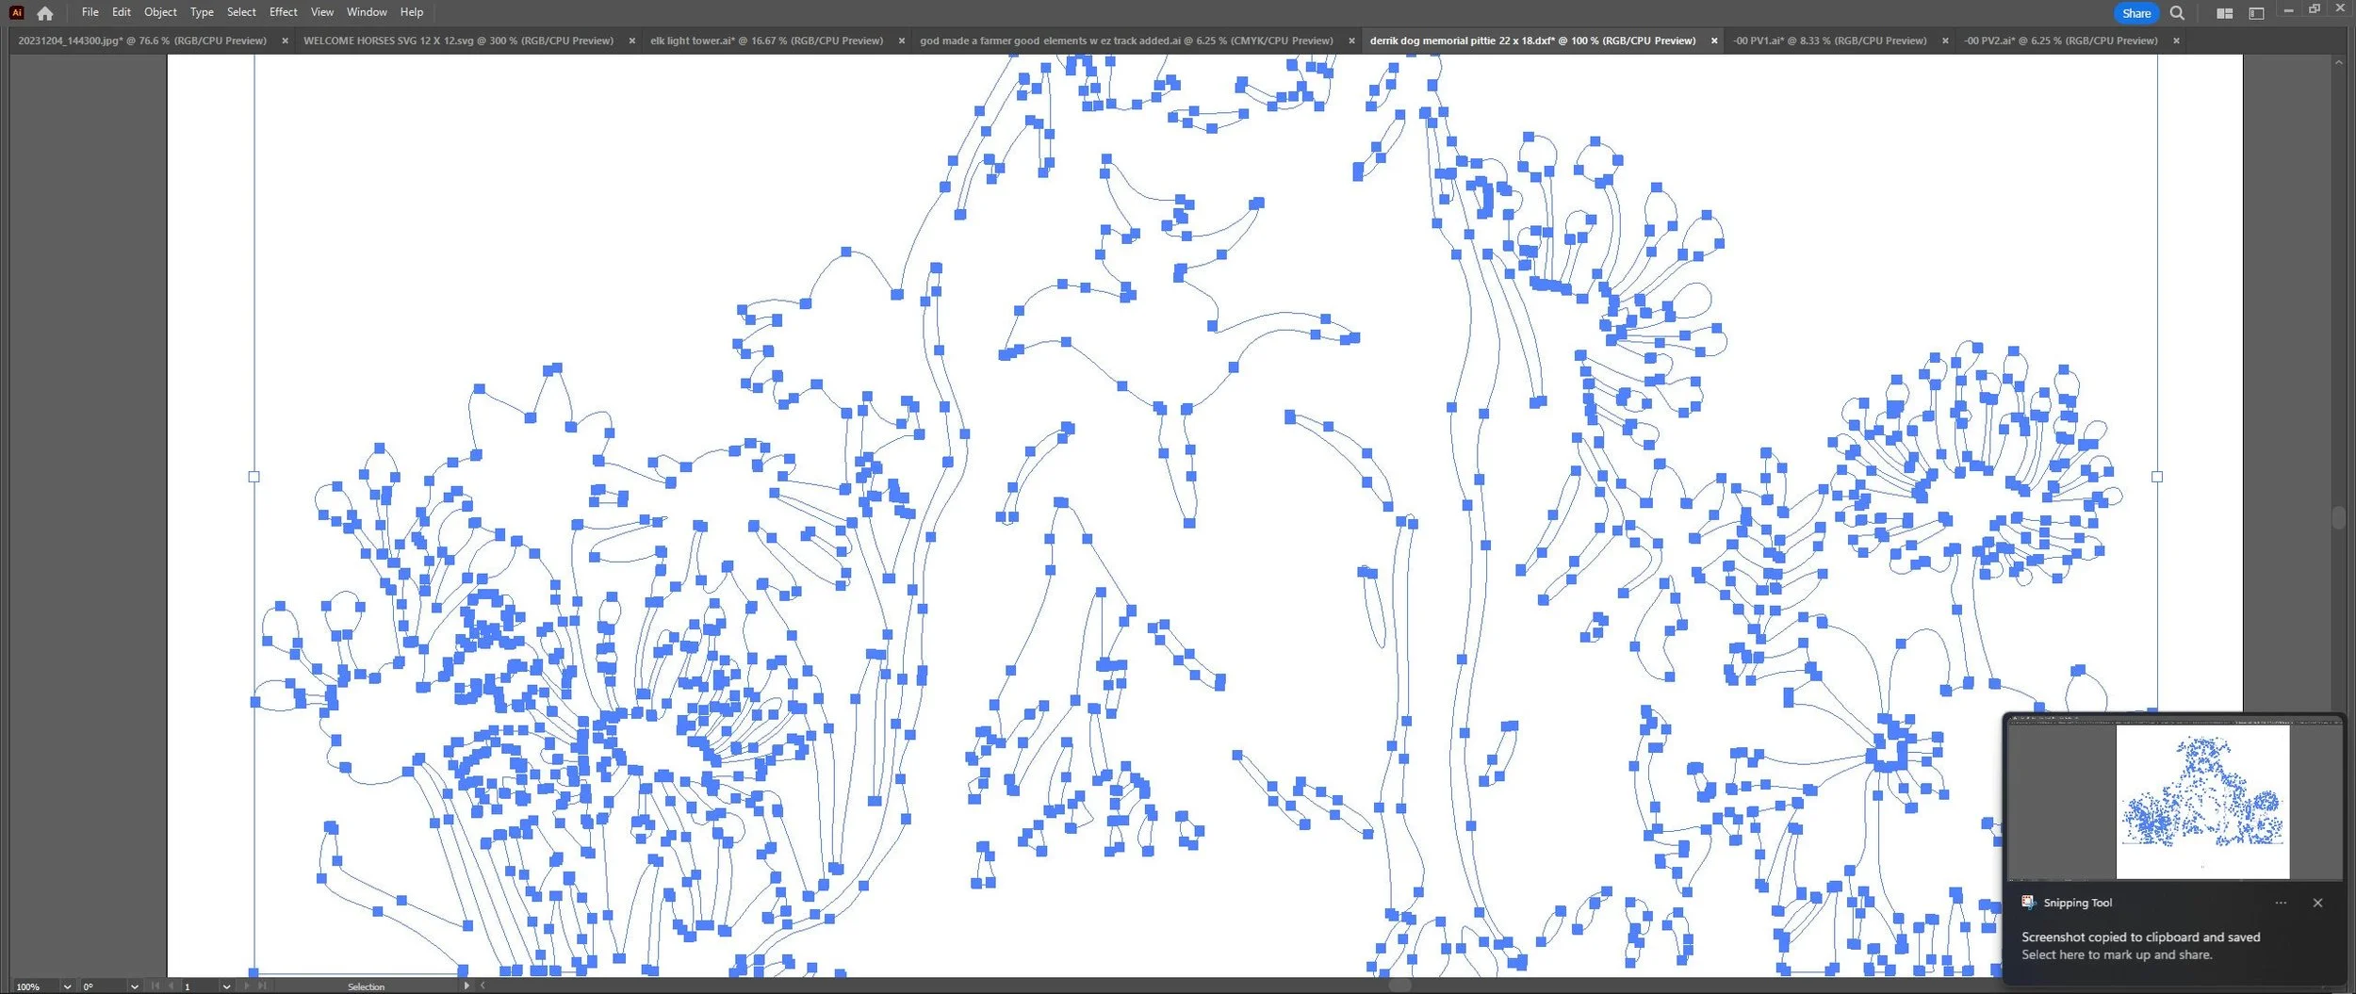This screenshot has height=994, width=2356.
Task: Open the File menu
Action: coord(90,12)
